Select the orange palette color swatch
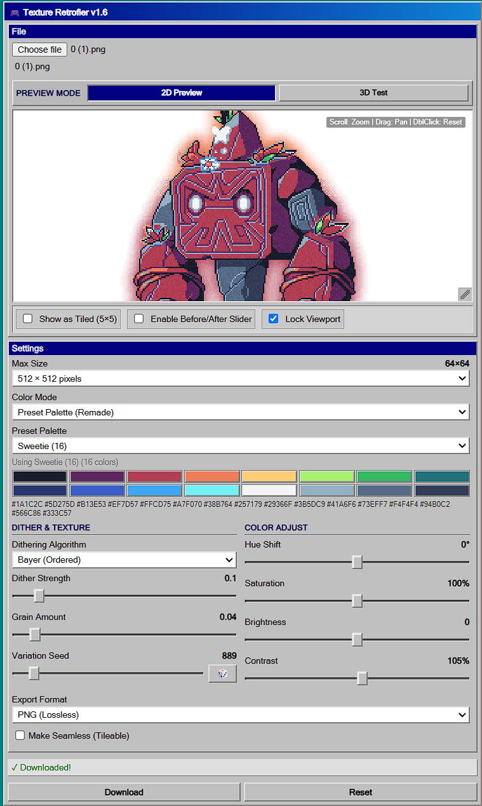The image size is (482, 806). pos(212,476)
